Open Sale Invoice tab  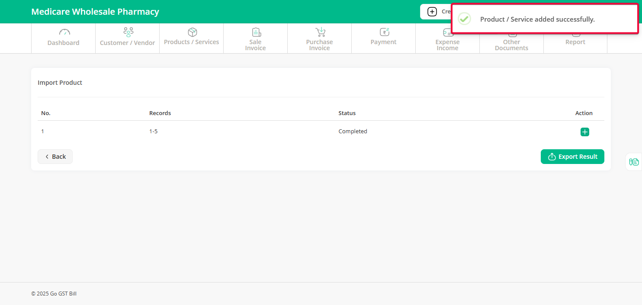click(256, 39)
